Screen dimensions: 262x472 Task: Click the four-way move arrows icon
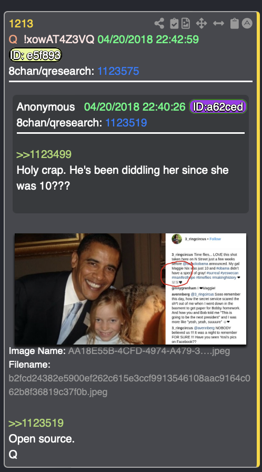(x=201, y=24)
